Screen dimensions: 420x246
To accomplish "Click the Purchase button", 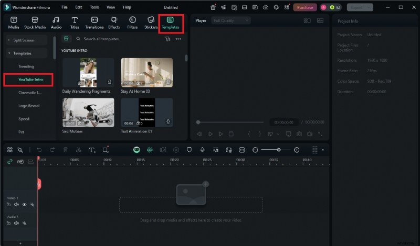I will (304, 7).
